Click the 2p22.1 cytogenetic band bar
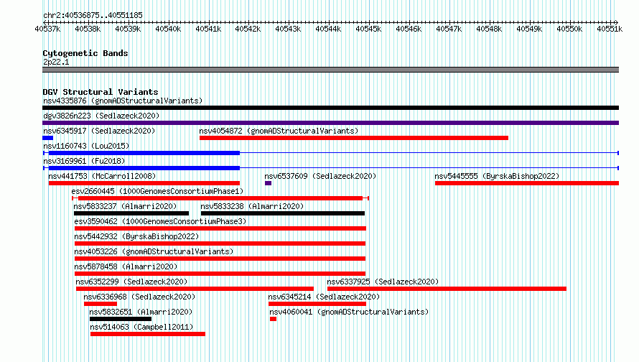Image resolution: width=639 pixels, height=362 pixels. click(330, 70)
